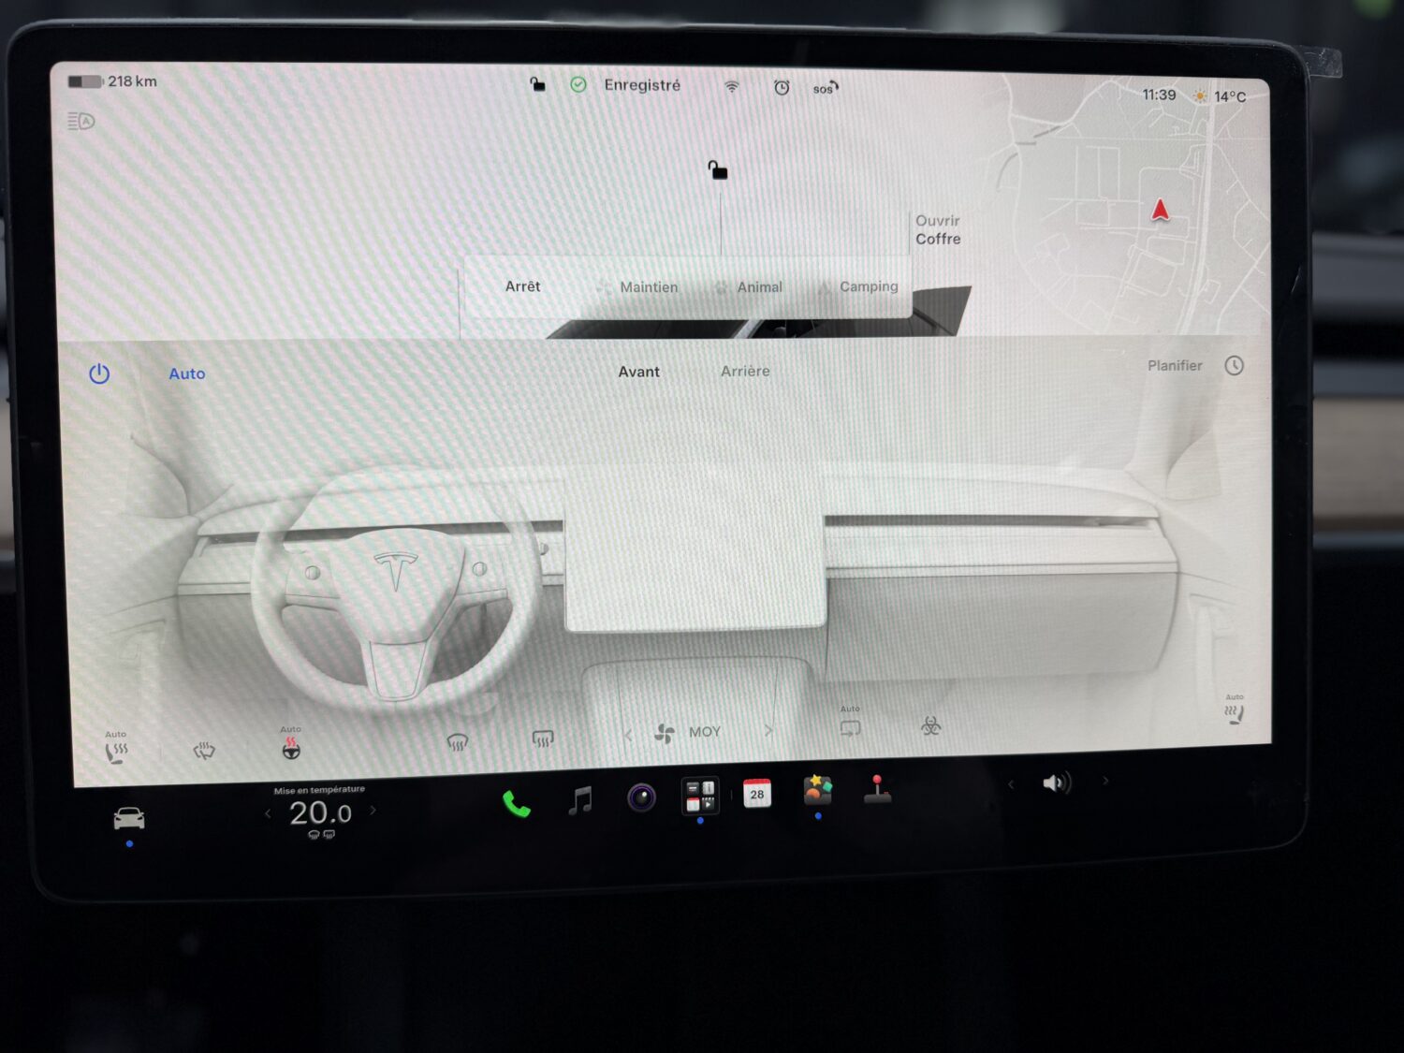Viewport: 1404px width, 1053px height.
Task: Tap the climate power button
Action: (x=99, y=373)
